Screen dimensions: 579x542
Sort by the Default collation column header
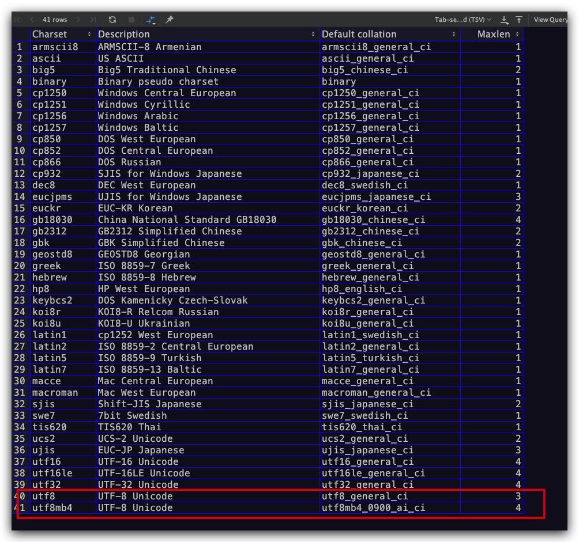point(390,35)
